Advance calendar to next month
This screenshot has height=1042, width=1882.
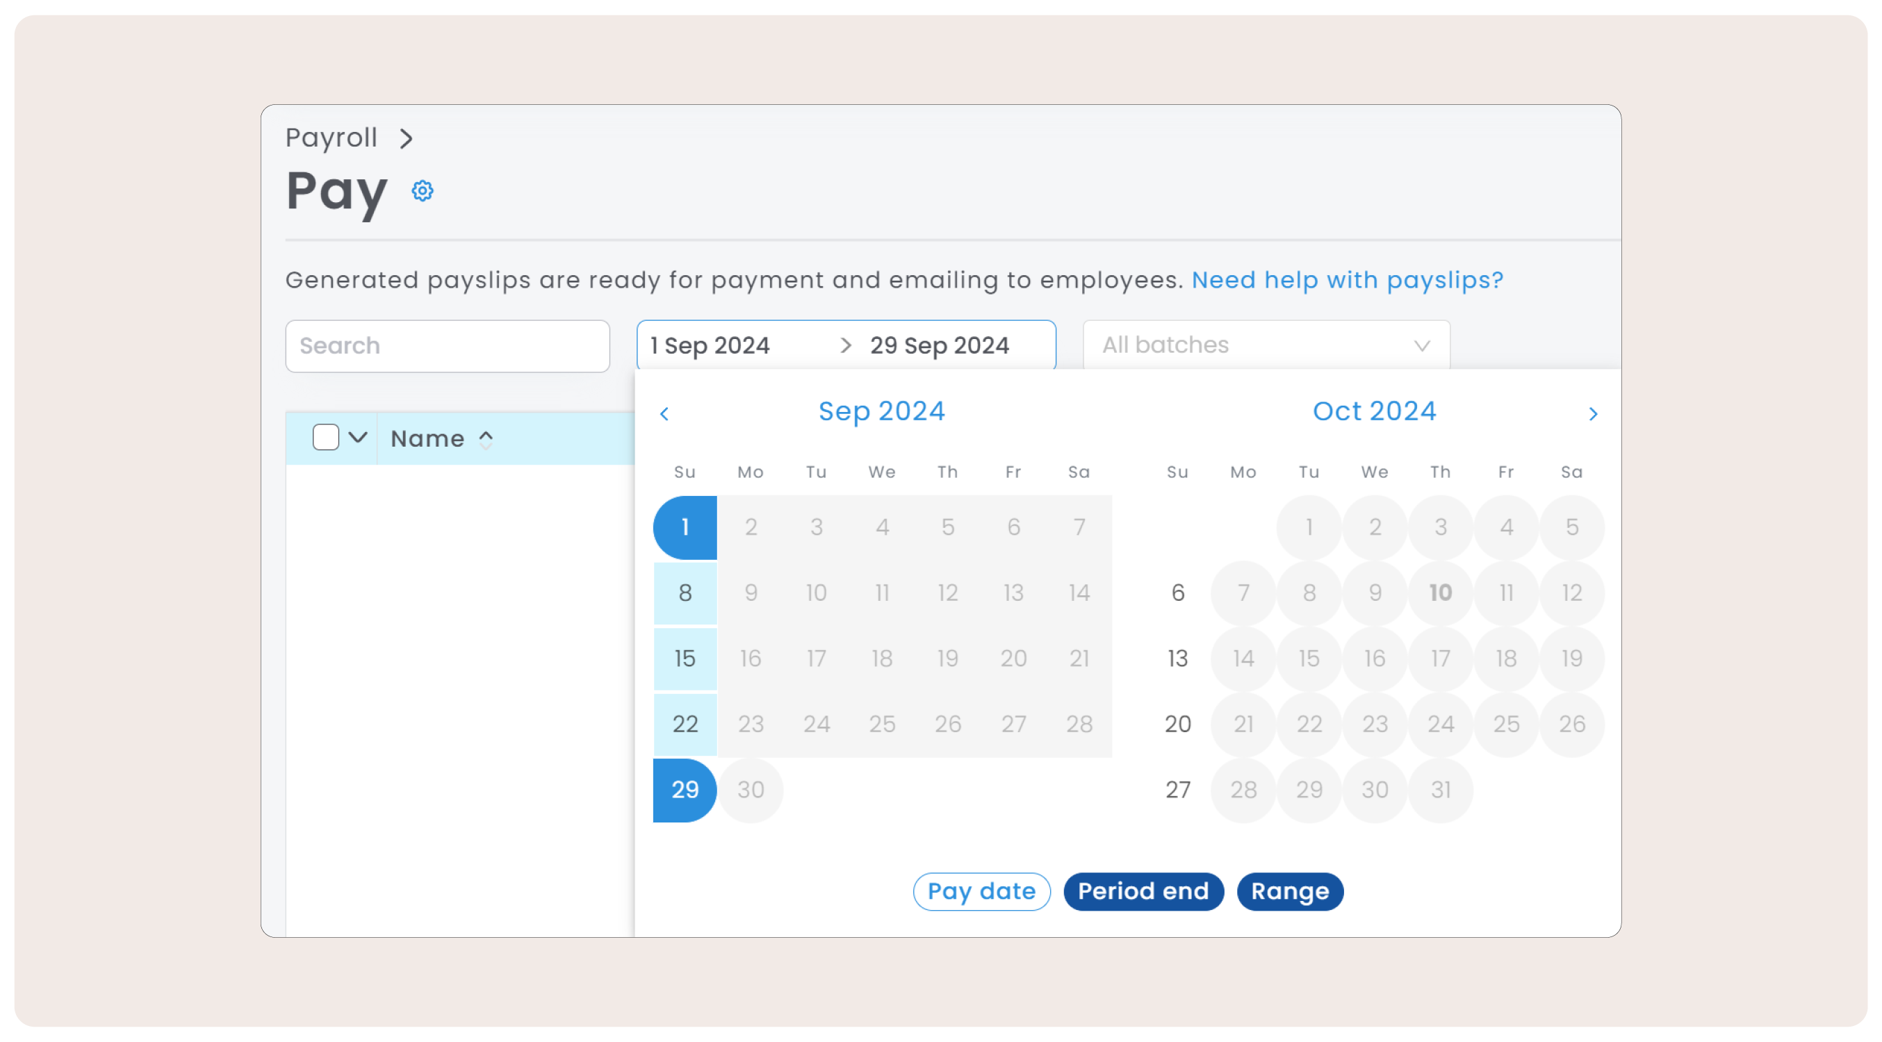pyautogui.click(x=1594, y=414)
